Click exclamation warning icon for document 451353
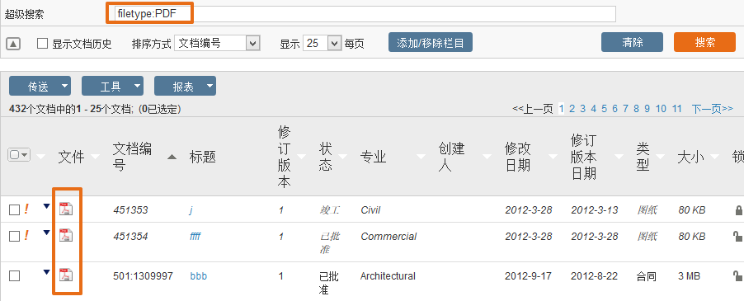 point(26,209)
